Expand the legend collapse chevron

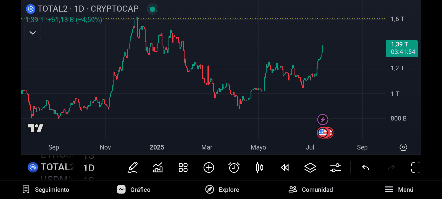coord(33,33)
